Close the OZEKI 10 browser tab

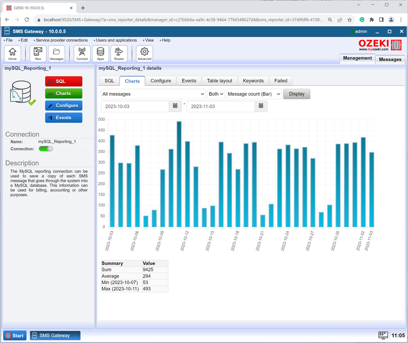[x=71, y=8]
